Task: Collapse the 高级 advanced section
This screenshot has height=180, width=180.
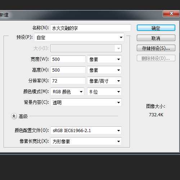Action: pyautogui.click(x=14, y=116)
